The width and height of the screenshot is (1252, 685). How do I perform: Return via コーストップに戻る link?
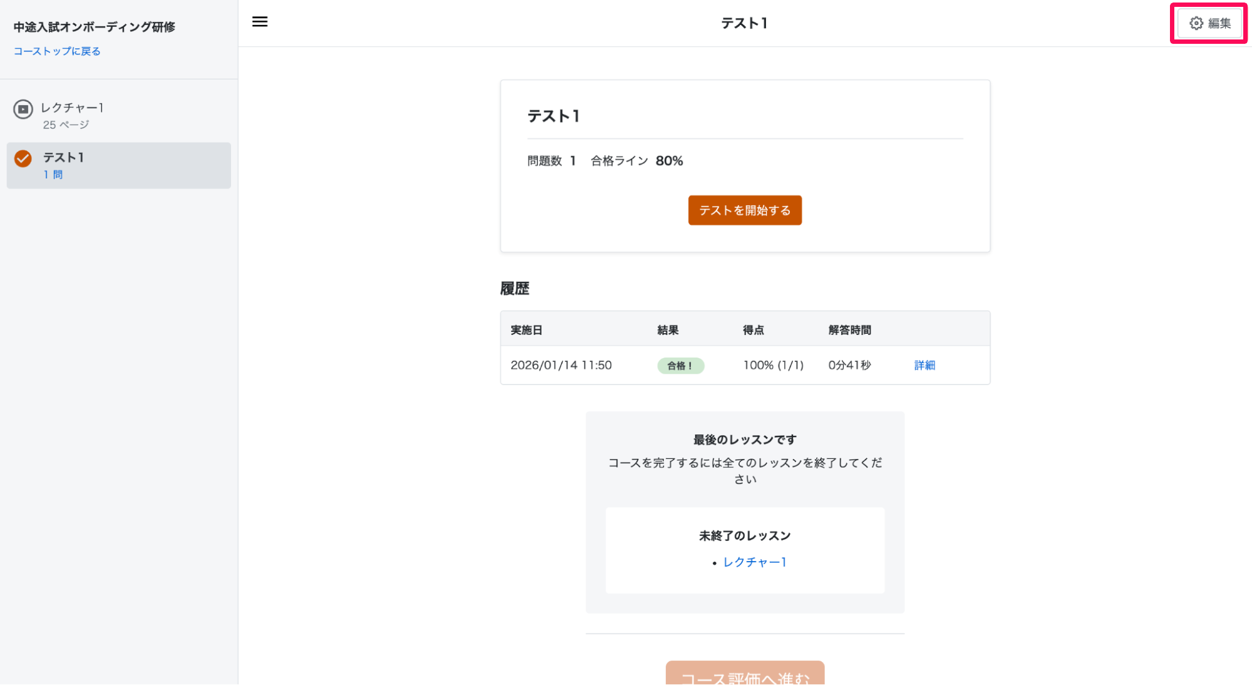[57, 51]
